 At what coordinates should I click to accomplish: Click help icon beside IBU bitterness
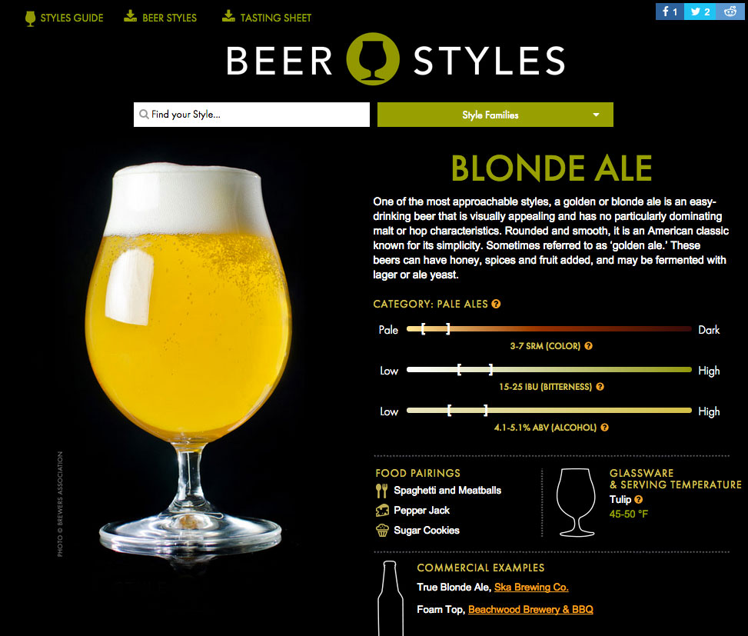(600, 387)
